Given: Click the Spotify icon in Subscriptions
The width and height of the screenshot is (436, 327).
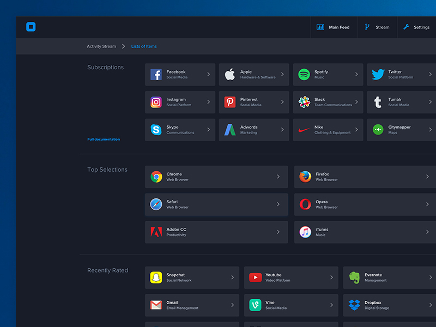Looking at the screenshot, I should 304,75.
